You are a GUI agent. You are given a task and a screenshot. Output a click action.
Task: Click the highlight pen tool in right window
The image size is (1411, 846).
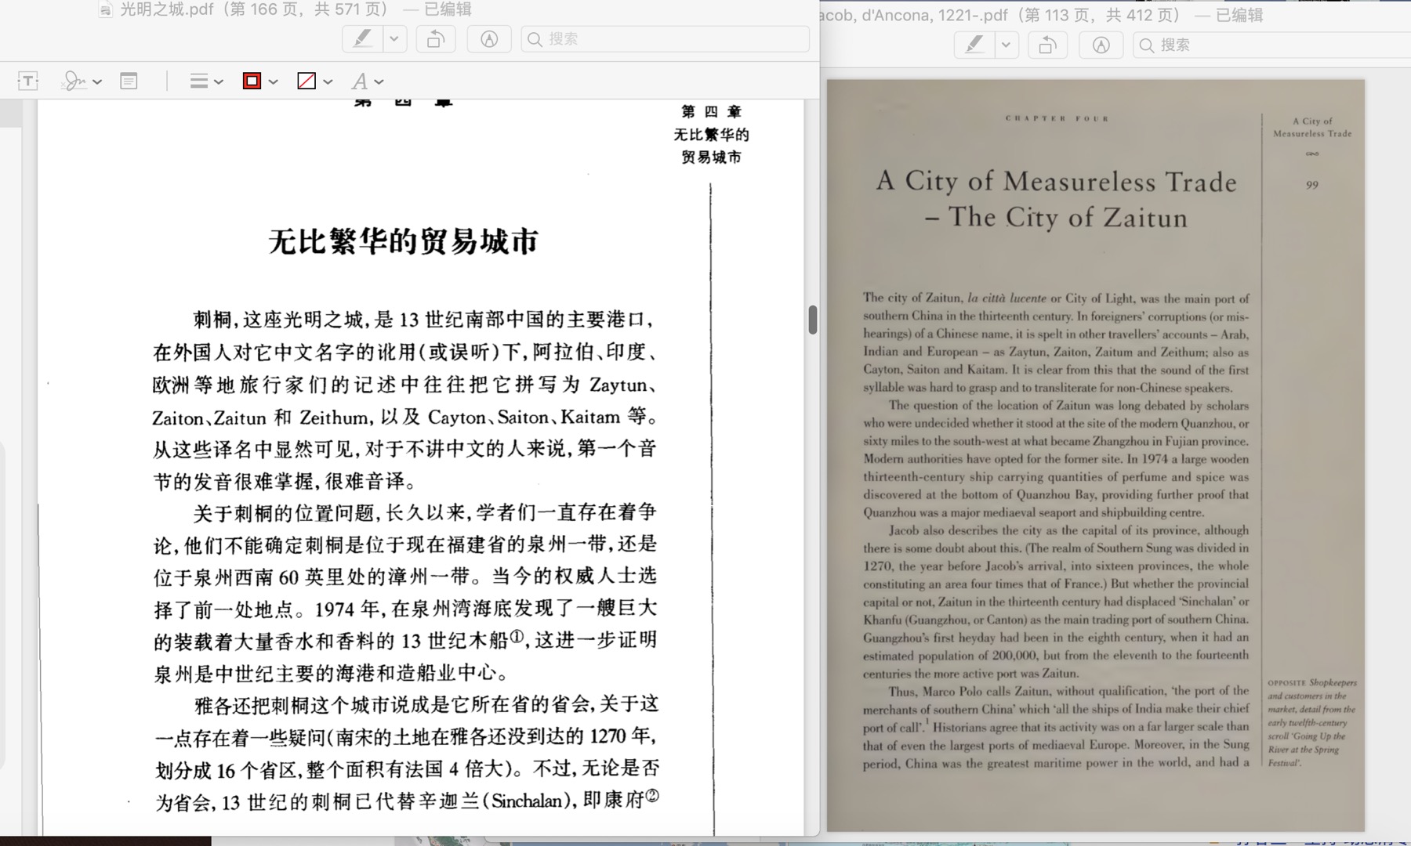click(x=974, y=45)
